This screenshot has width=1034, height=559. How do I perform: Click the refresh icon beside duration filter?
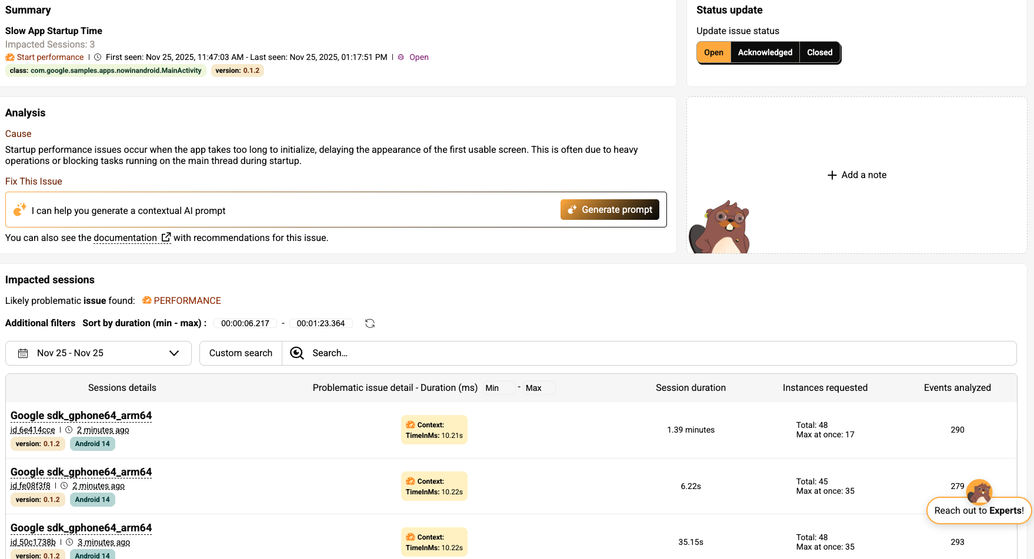[x=370, y=323]
